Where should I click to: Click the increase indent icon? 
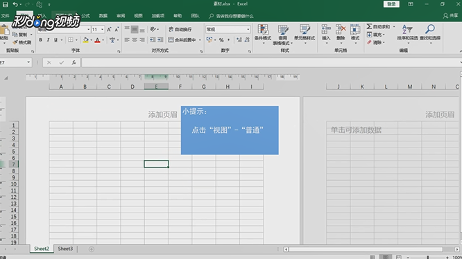(160, 40)
